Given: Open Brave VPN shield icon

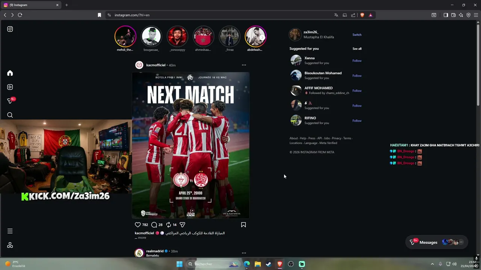Looking at the screenshot, I should pos(469,15).
